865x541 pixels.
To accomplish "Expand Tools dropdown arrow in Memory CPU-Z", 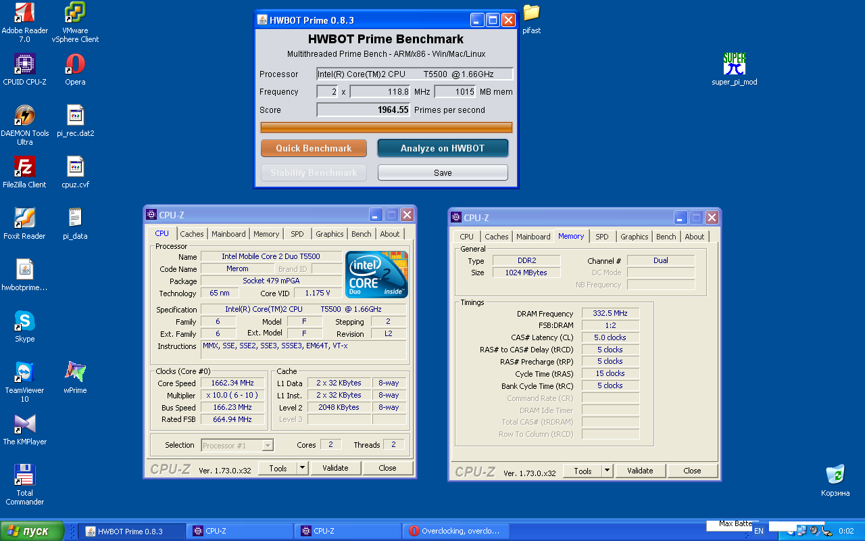I will [x=607, y=471].
